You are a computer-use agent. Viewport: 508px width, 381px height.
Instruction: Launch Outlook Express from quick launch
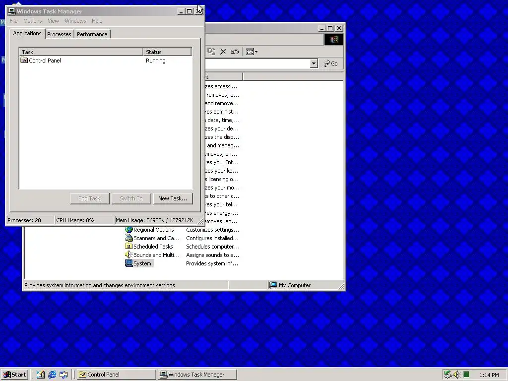(64, 375)
